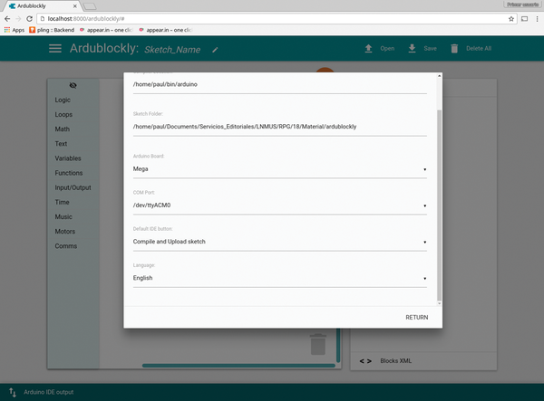The image size is (544, 401).
Task: Click the Ardublockly app title
Action: point(104,49)
